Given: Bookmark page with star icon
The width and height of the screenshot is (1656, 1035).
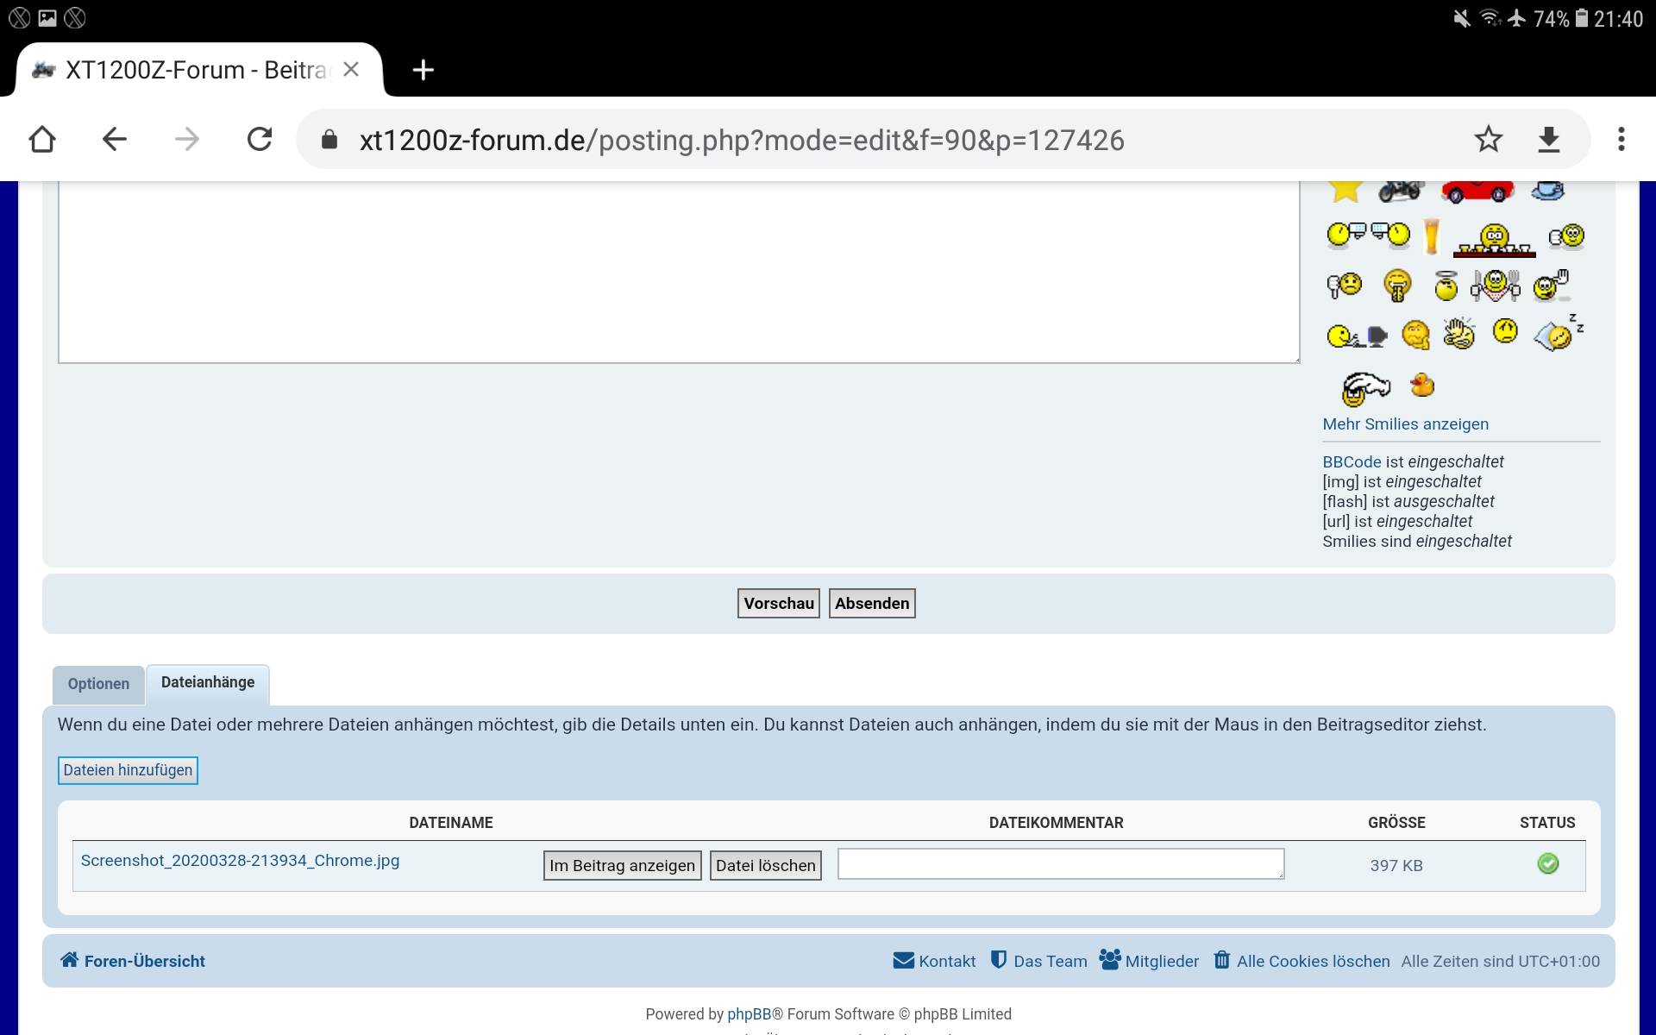Looking at the screenshot, I should pos(1488,139).
